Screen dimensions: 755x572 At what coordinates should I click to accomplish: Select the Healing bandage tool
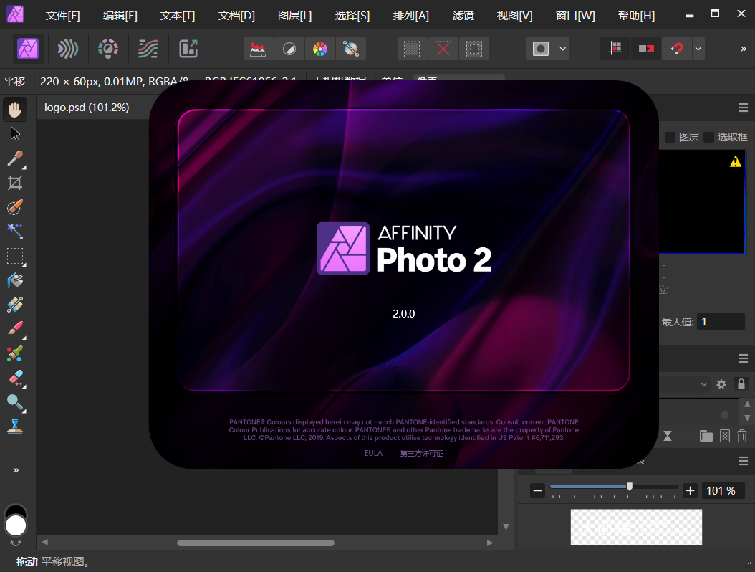[x=15, y=305]
